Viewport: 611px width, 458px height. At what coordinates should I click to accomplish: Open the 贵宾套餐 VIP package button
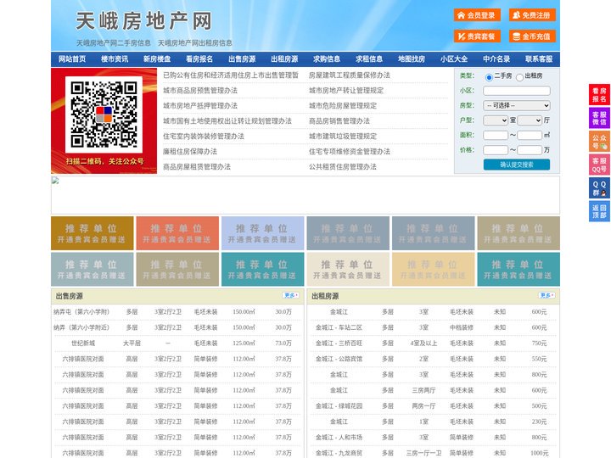coord(477,36)
